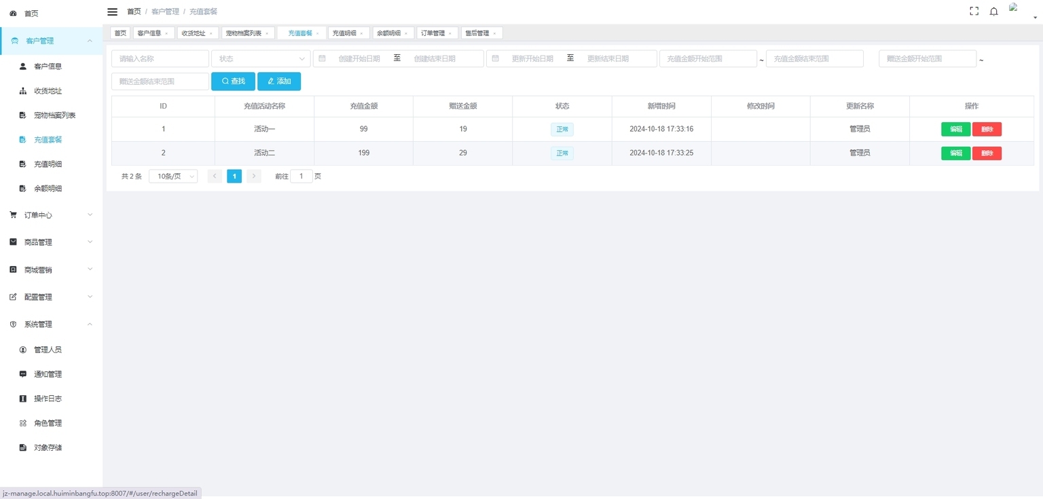
Task: Expand the 订单中心 sidebar menu chevron
Action: (90, 215)
